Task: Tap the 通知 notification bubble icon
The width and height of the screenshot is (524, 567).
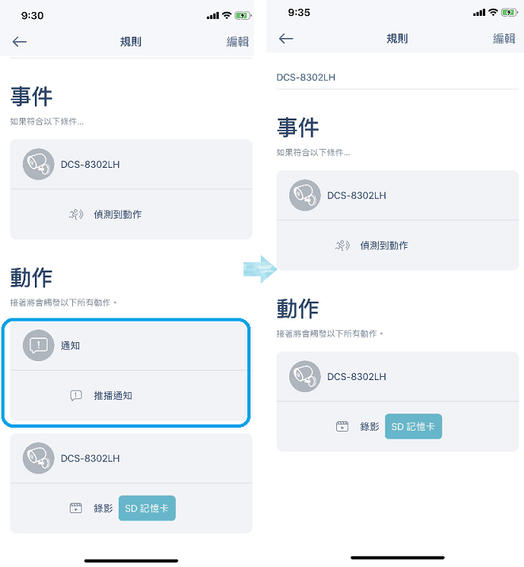Action: click(x=38, y=345)
